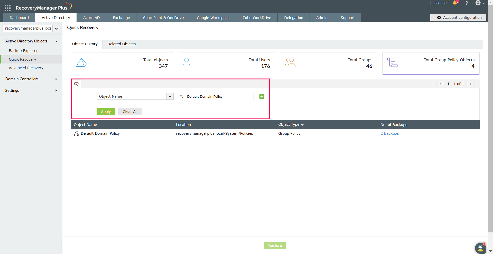493x254 pixels.
Task: Open the Zoho WorkDrive tab
Action: coord(257,18)
